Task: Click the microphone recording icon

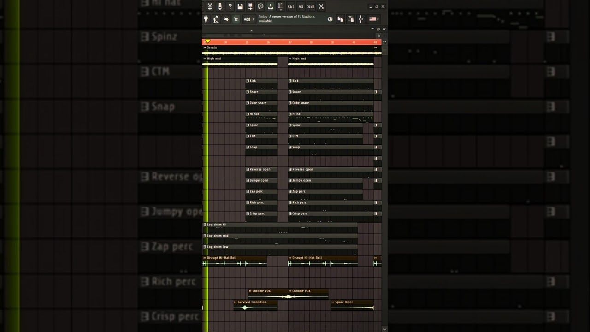Action: (220, 6)
